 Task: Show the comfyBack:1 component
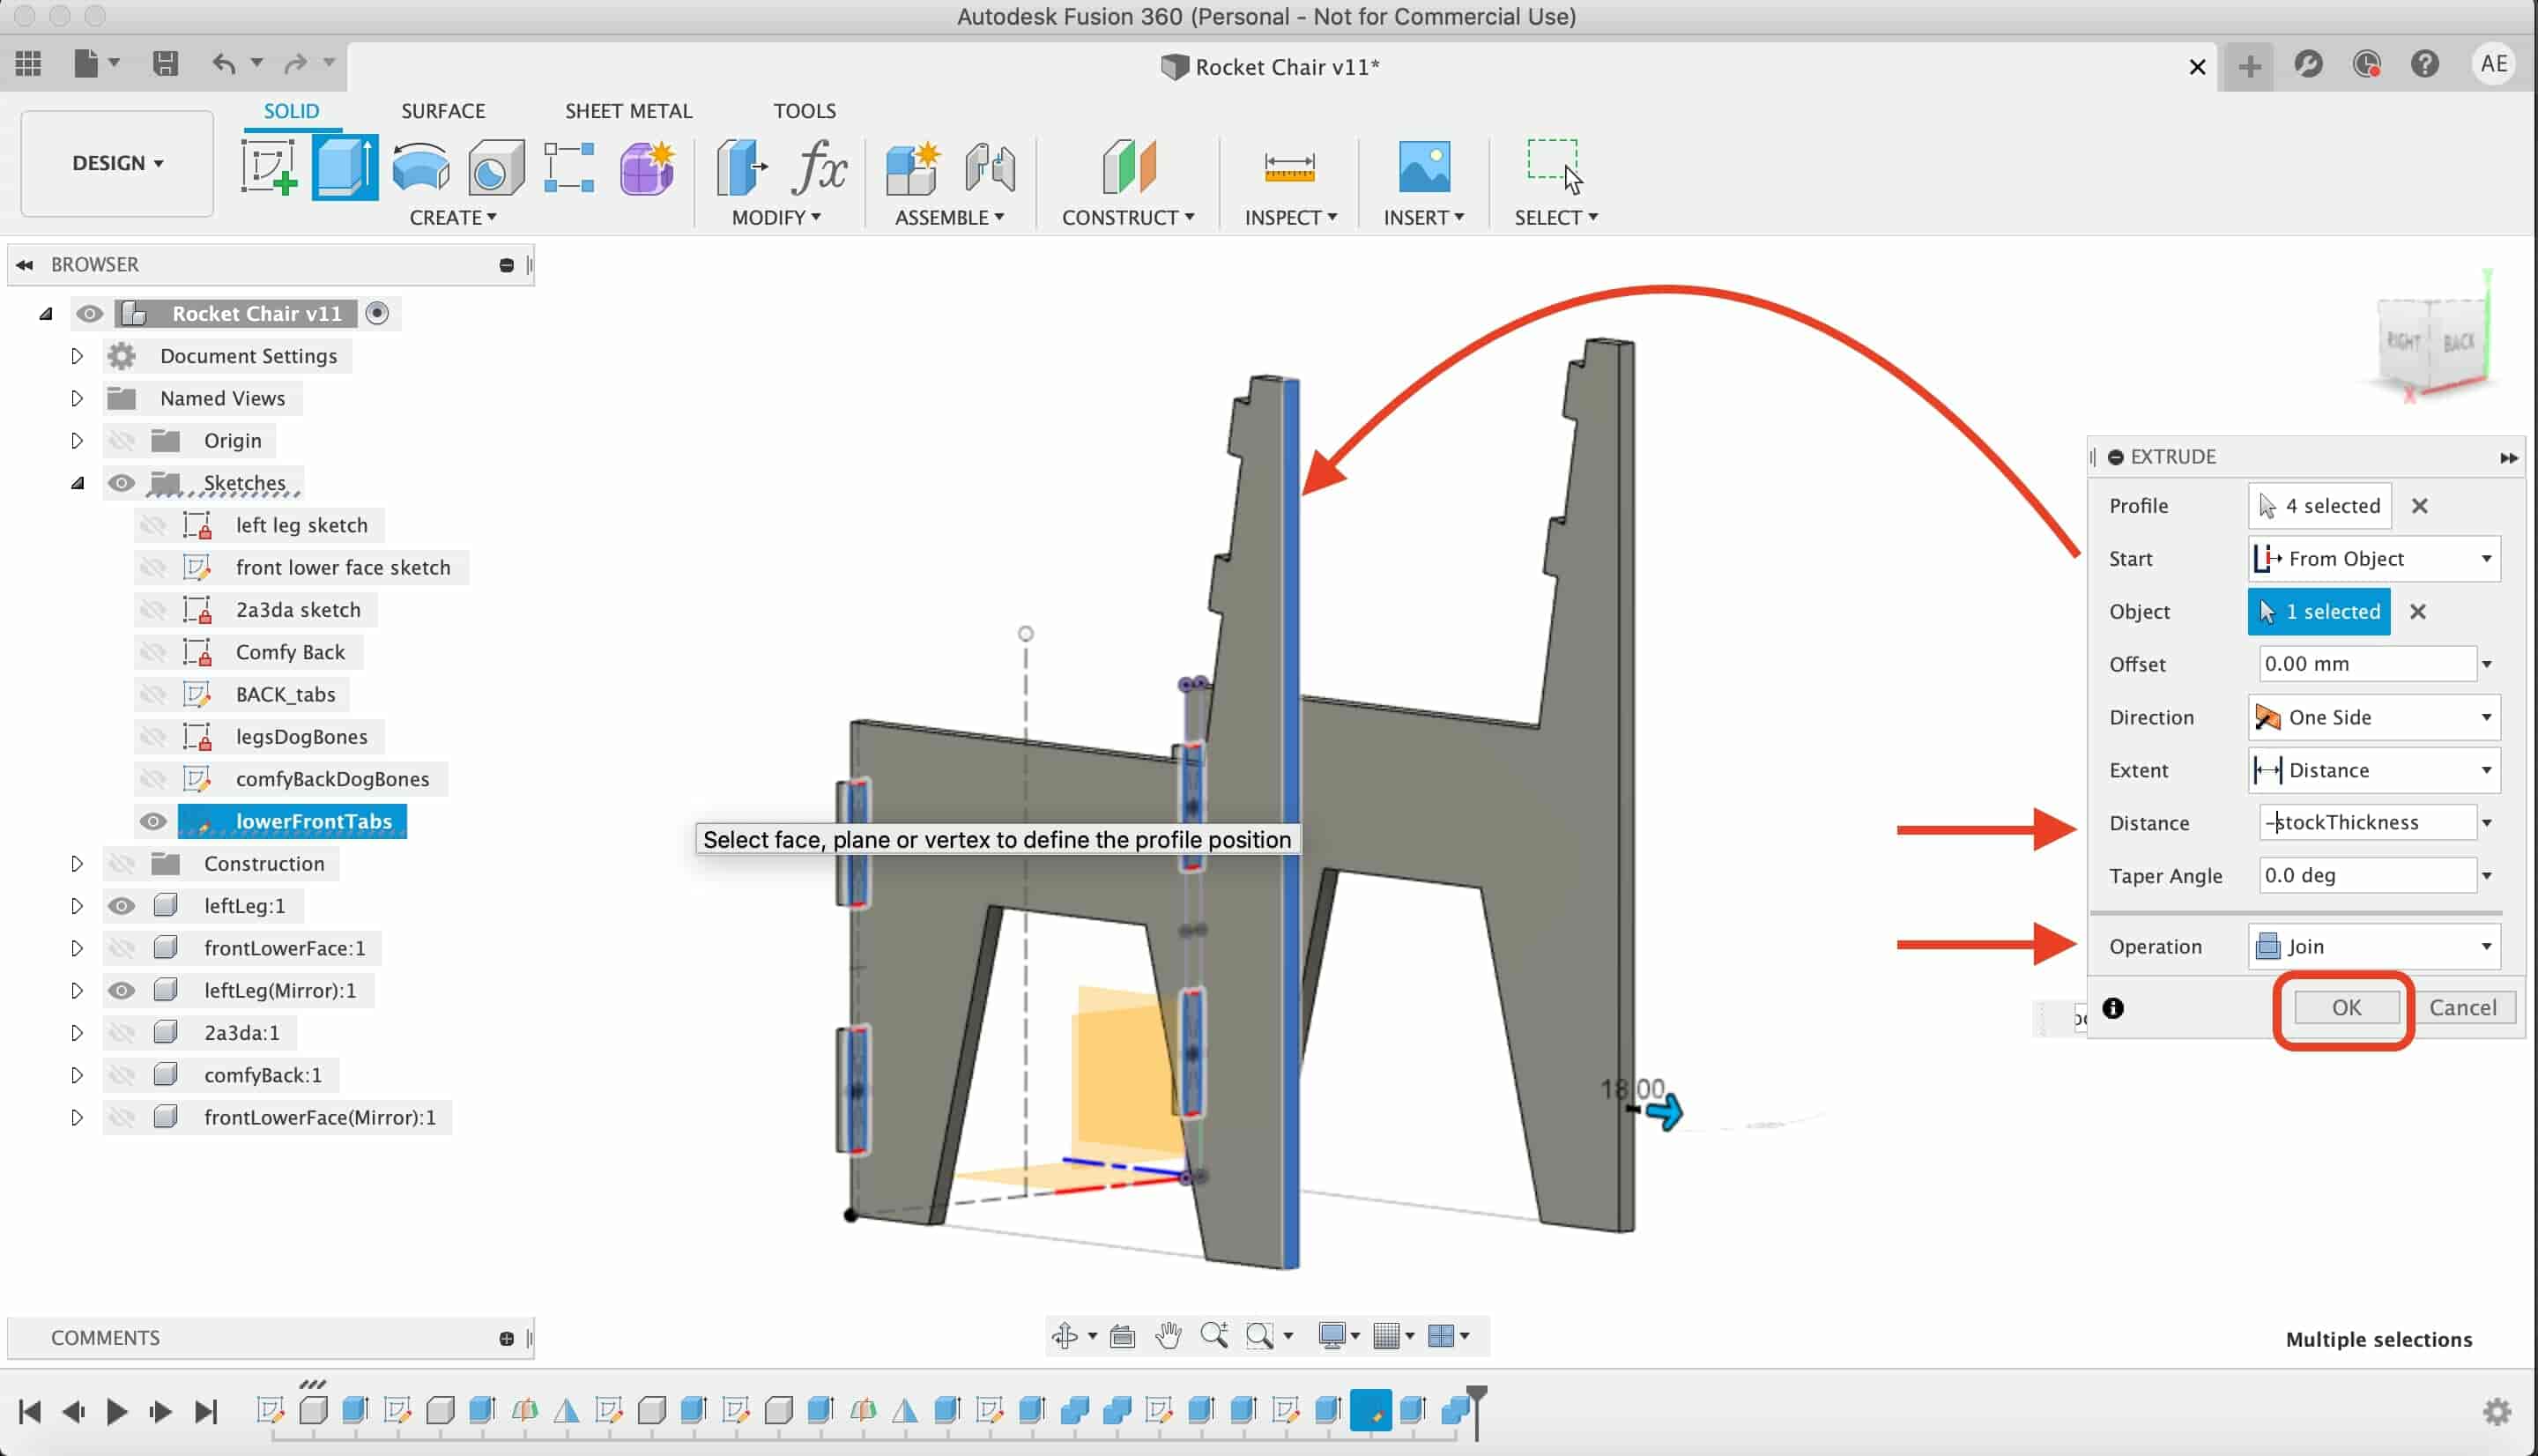[121, 1075]
